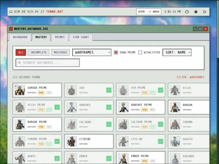Uncheck mastered checkmark on Ash Prime
This screenshot has height=164, width=219.
160,90
